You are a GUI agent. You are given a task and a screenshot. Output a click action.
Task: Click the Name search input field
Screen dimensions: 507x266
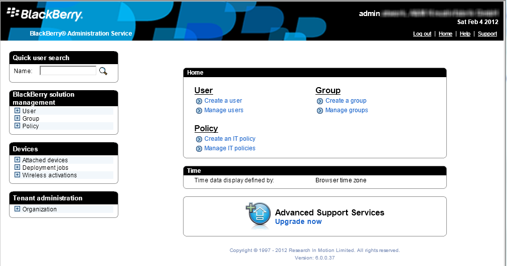click(68, 71)
